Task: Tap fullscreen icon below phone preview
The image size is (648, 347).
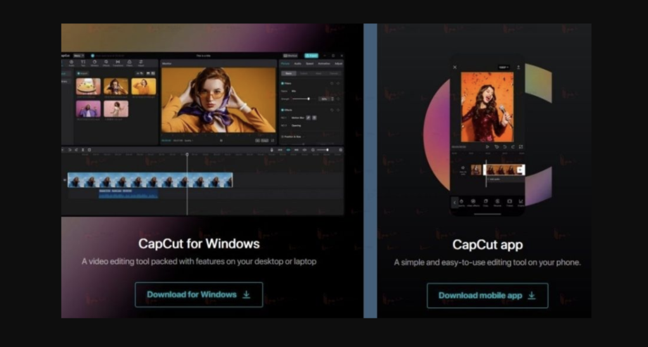Action: point(521,147)
